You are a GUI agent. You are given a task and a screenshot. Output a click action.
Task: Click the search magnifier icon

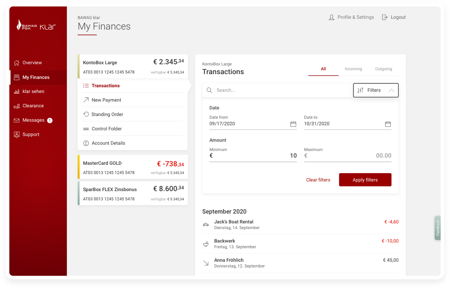point(209,90)
